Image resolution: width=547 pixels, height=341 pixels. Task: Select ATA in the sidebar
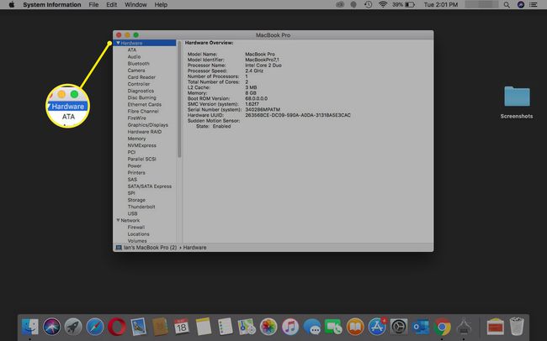132,50
